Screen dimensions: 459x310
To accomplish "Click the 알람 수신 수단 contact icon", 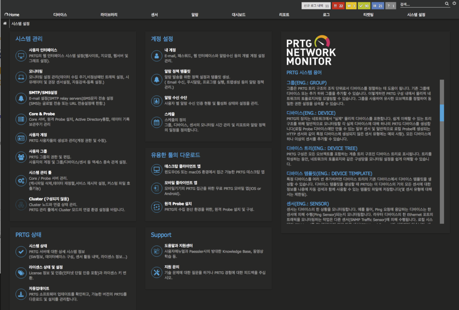I will coord(157,101).
